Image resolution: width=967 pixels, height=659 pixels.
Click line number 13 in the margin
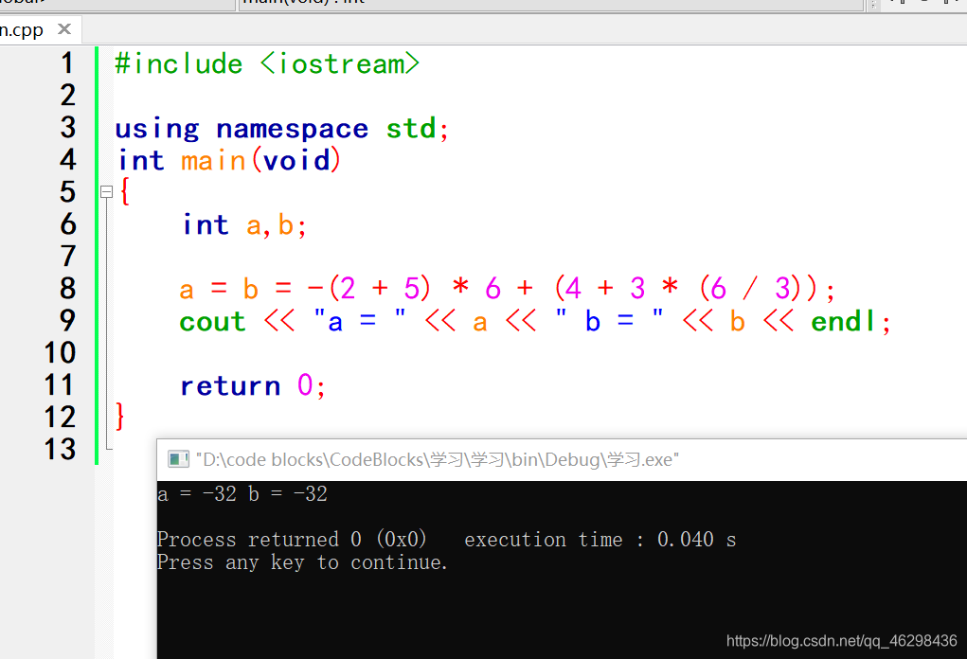[60, 448]
